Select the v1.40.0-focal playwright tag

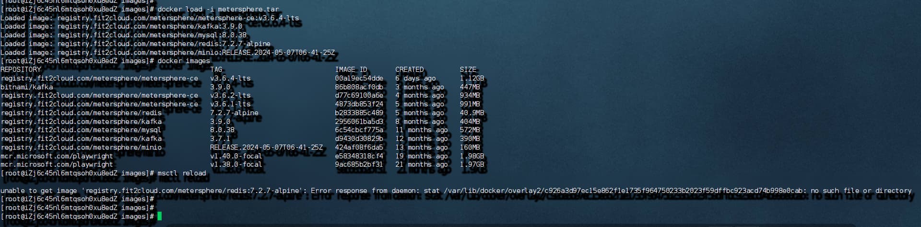click(236, 156)
